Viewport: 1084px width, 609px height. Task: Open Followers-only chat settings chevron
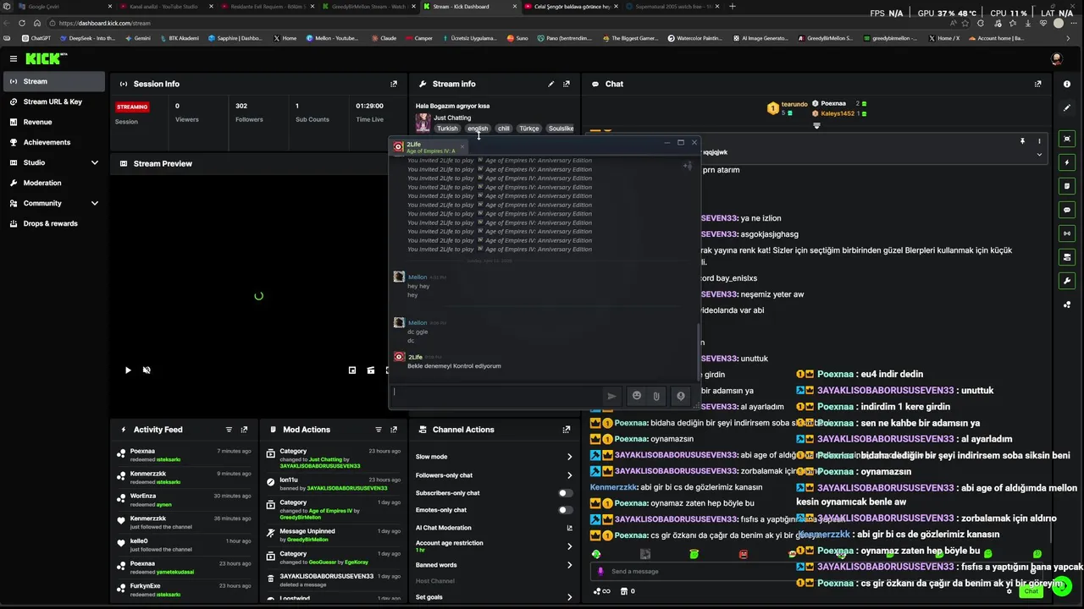[569, 475]
